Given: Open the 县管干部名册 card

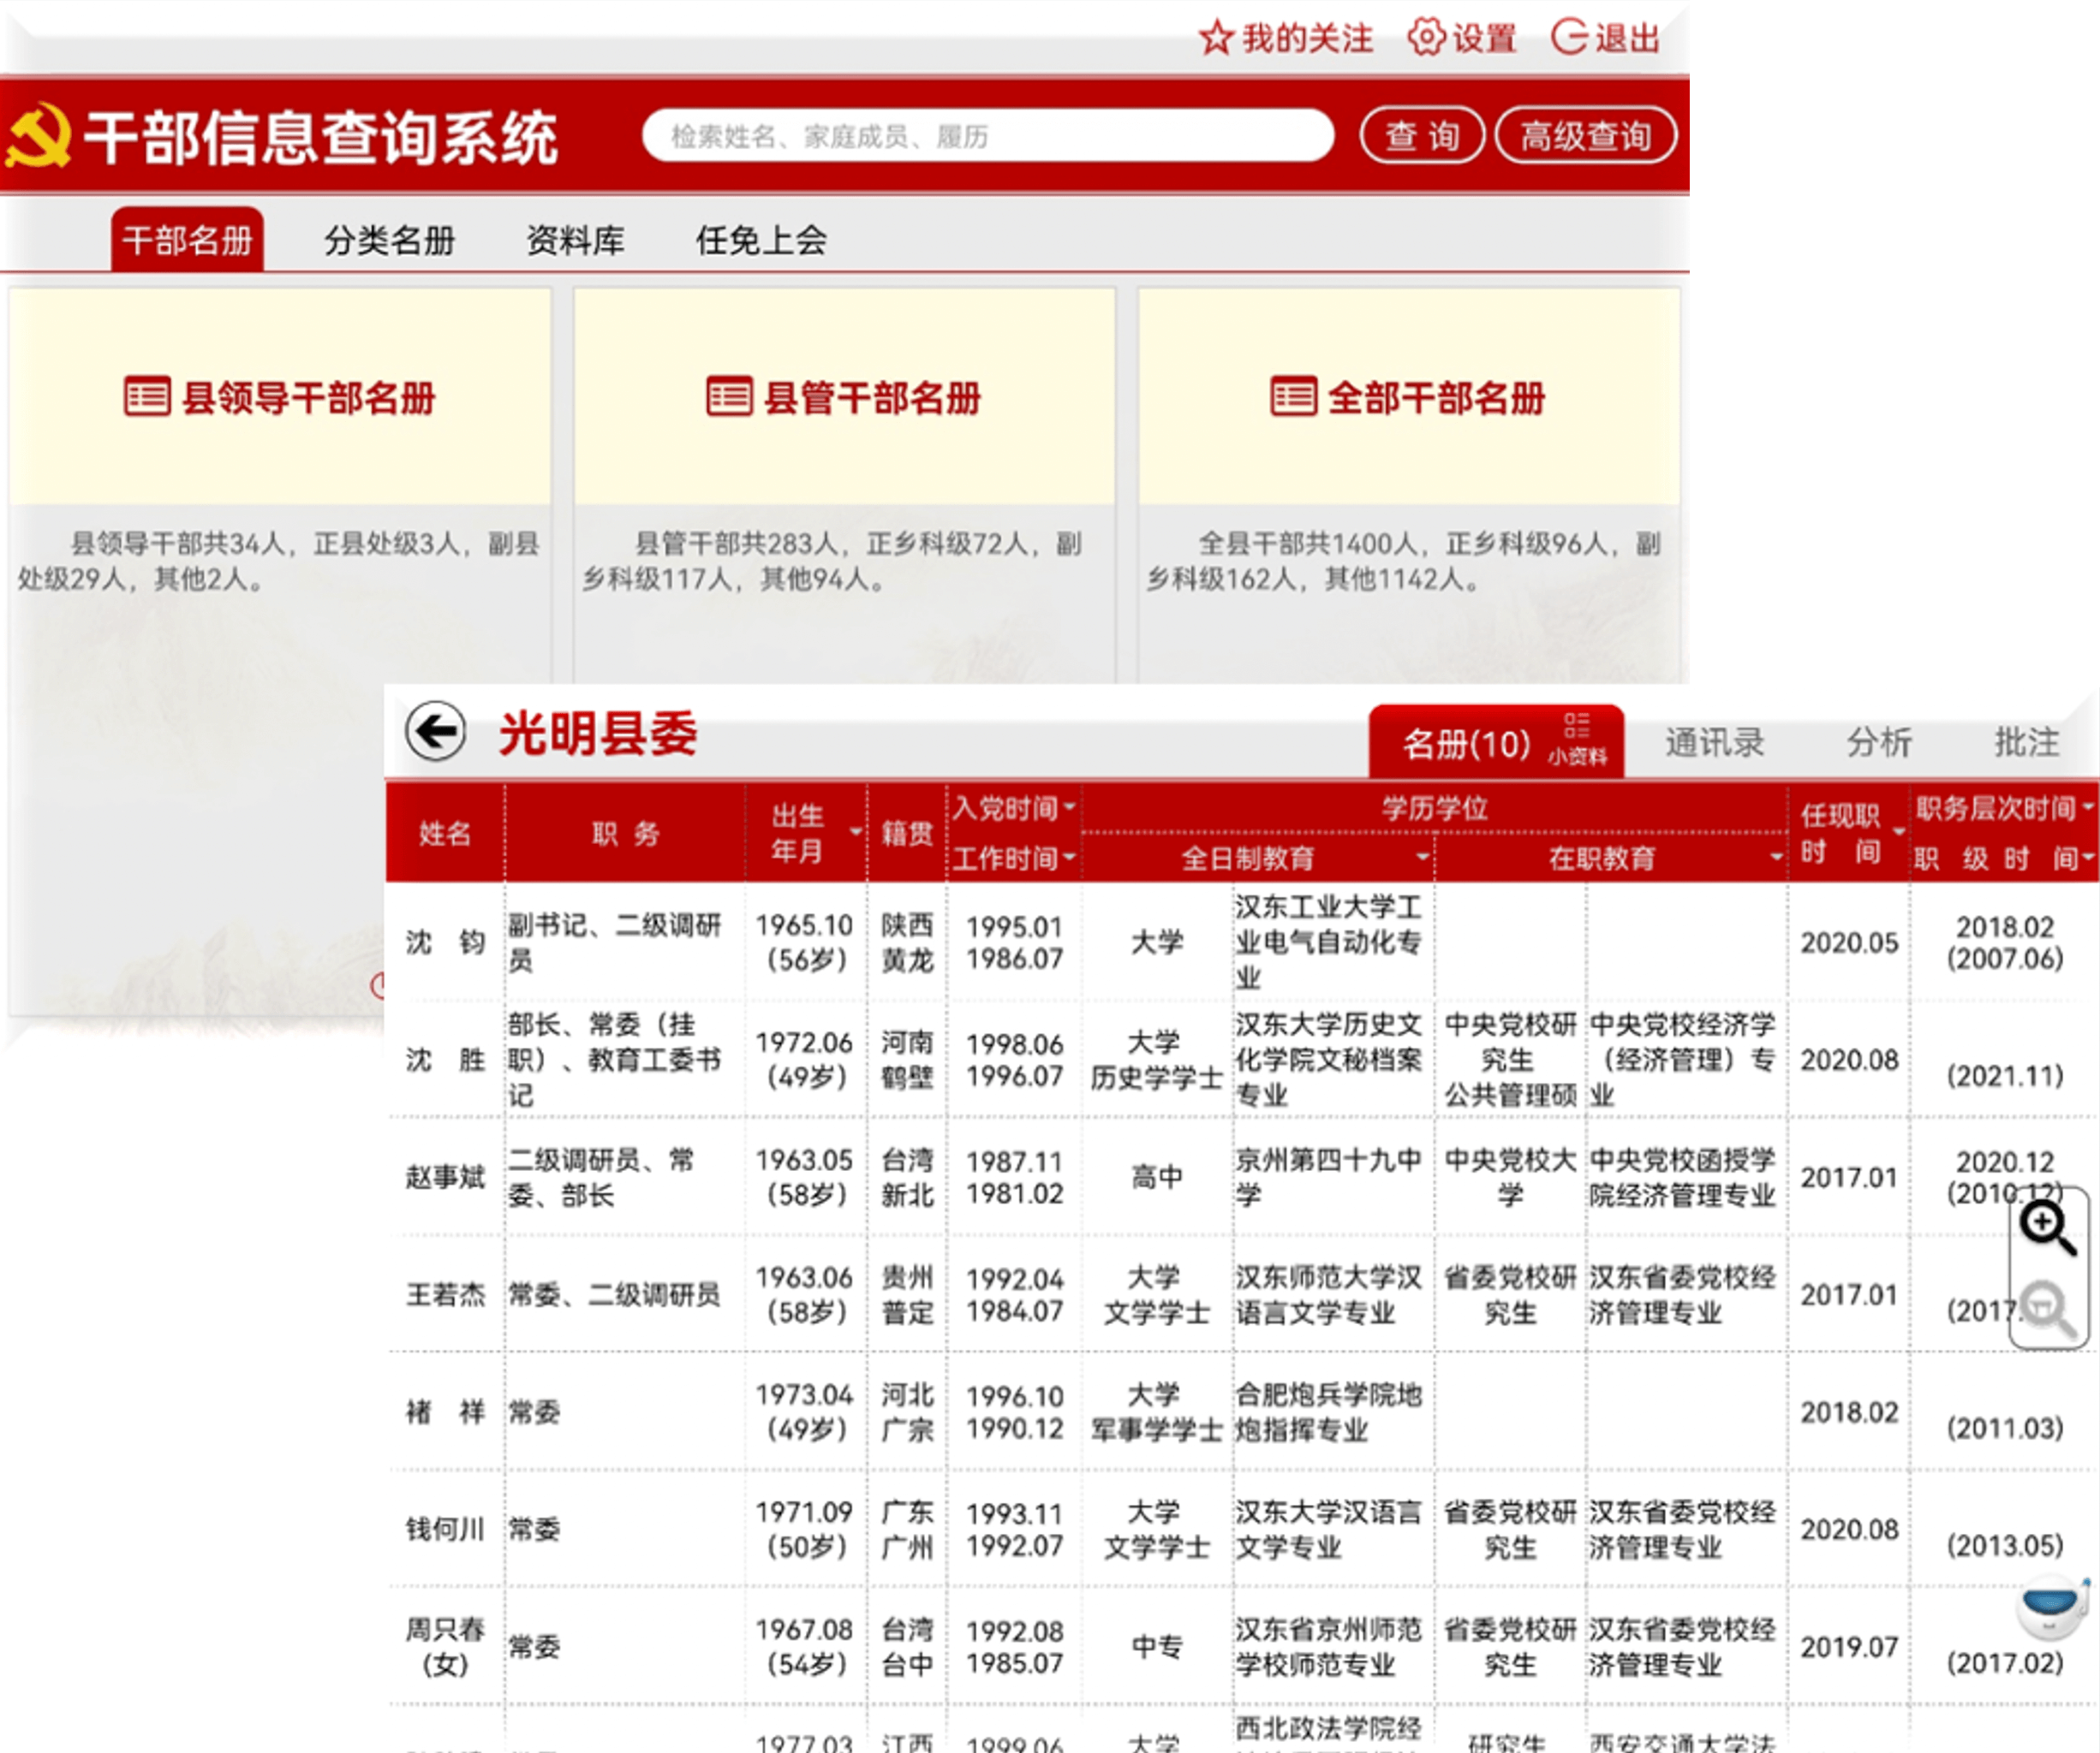Looking at the screenshot, I should click(844, 398).
